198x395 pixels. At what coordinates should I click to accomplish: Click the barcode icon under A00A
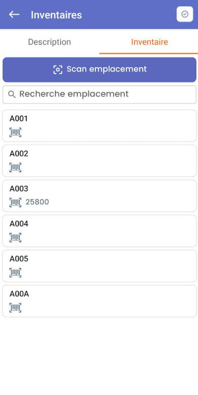click(15, 308)
